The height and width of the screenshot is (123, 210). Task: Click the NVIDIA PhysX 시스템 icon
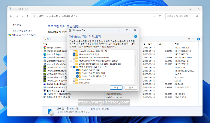pyautogui.click(x=45, y=77)
